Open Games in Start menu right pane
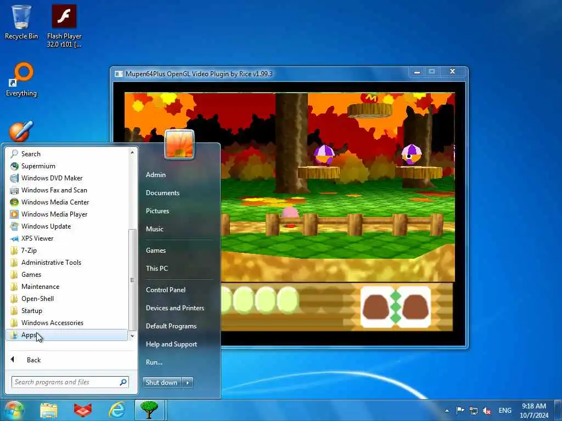 (155, 250)
